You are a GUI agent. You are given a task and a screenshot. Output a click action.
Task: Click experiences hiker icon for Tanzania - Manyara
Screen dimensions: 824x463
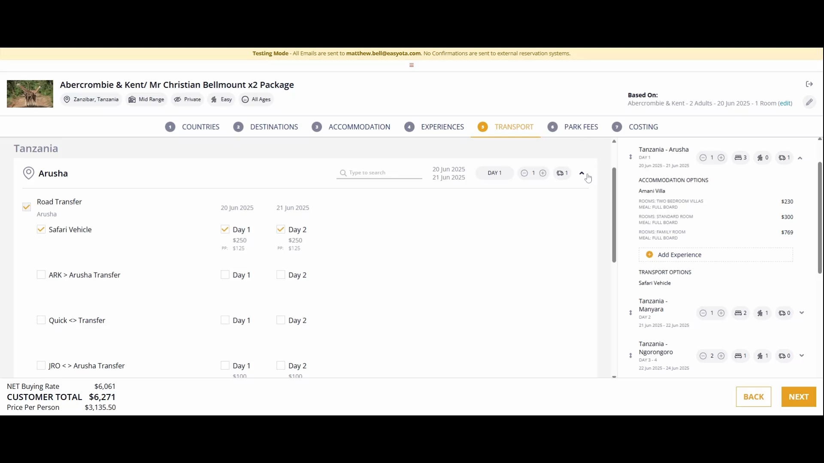[x=760, y=313]
